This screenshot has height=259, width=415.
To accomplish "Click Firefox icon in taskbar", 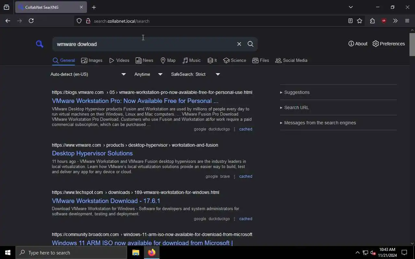I will pyautogui.click(x=152, y=253).
